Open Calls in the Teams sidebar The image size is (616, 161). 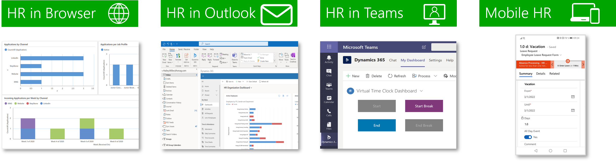coord(329,113)
